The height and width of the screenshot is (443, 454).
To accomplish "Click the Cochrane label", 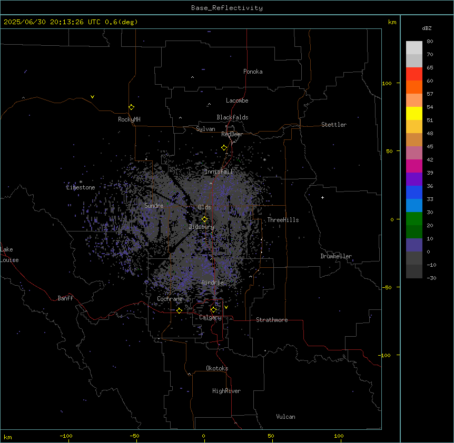I will (x=170, y=299).
